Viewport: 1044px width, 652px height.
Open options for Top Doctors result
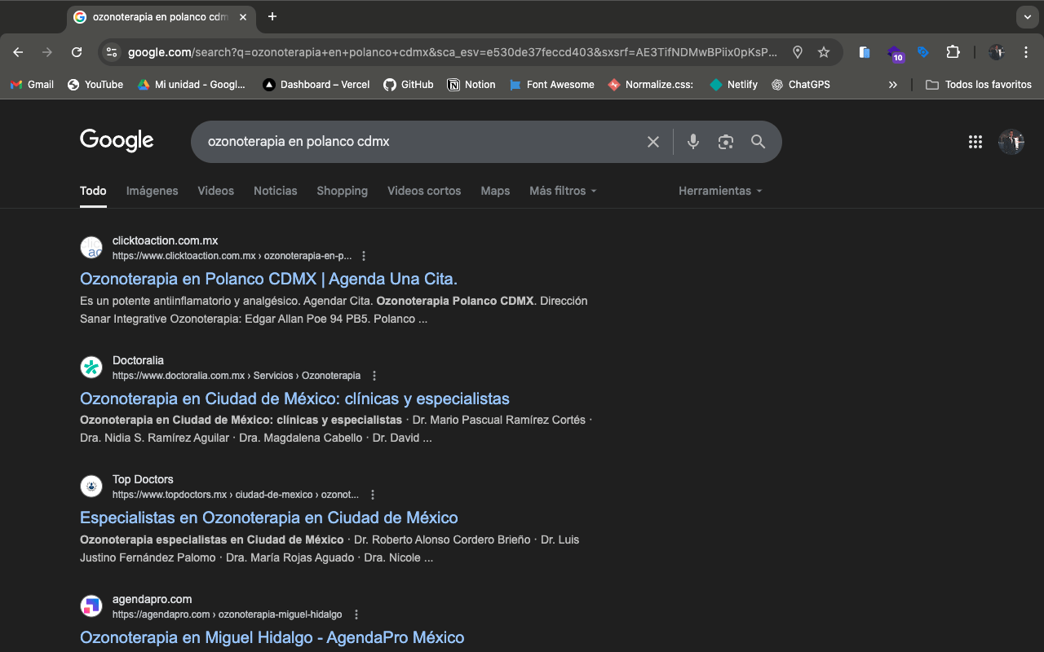[373, 495]
